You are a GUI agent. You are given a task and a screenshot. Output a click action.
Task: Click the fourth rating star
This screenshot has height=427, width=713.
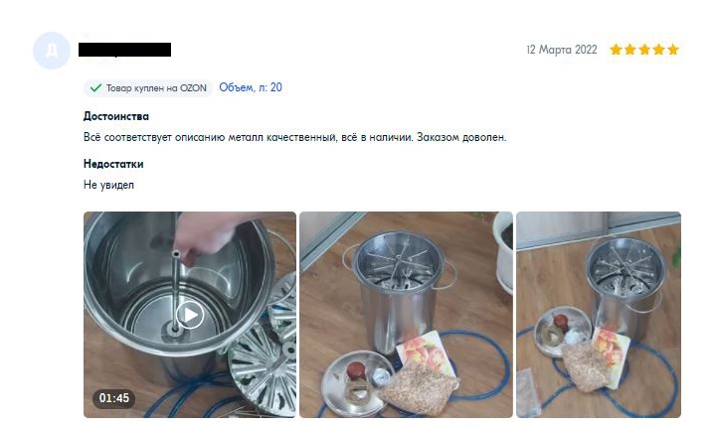[659, 50]
